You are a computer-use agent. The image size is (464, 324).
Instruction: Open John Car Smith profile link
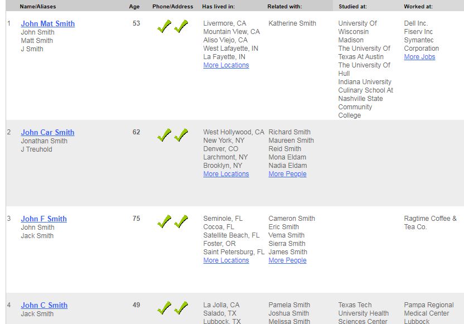[47, 132]
